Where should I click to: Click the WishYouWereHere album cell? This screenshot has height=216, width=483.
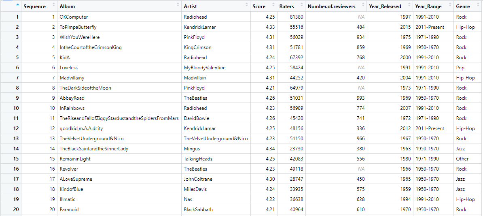[x=119, y=37]
